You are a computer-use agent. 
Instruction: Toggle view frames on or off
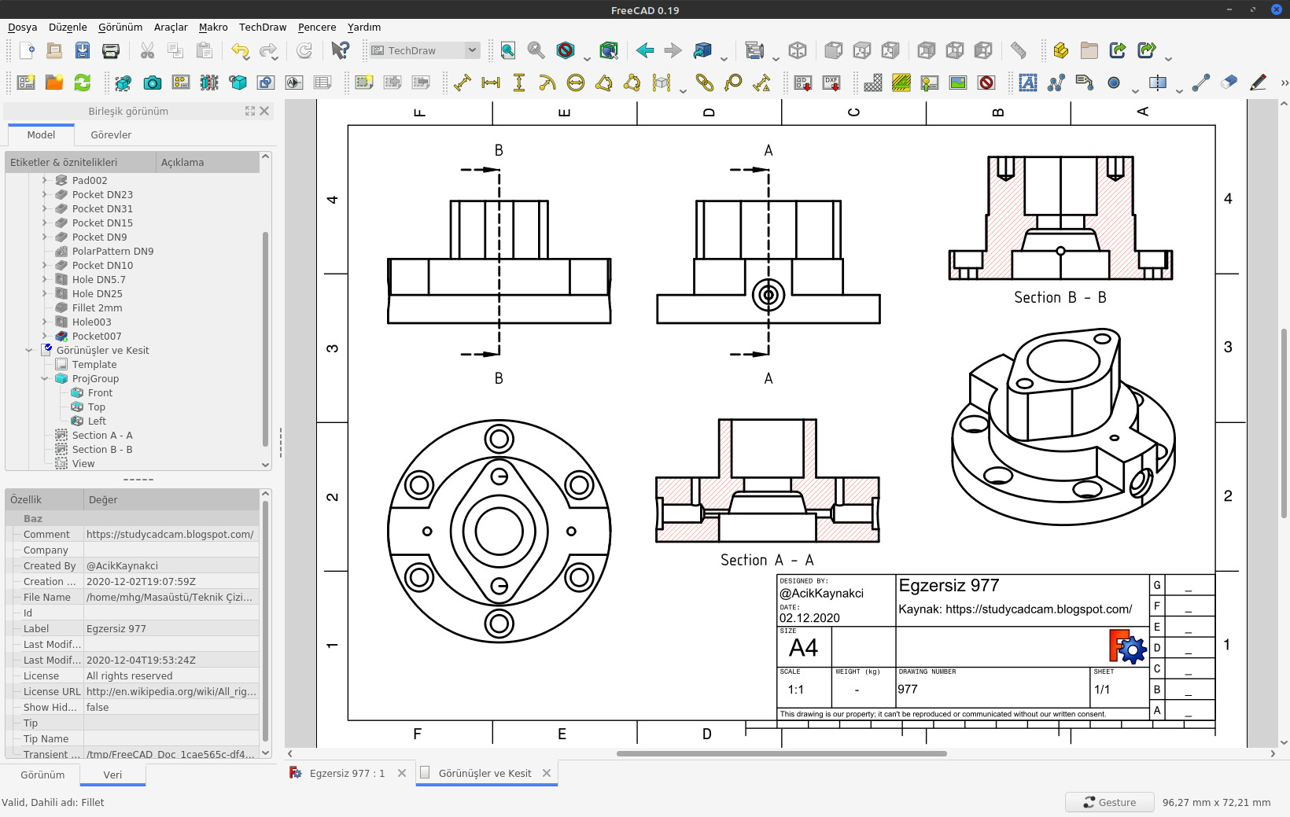(x=986, y=83)
